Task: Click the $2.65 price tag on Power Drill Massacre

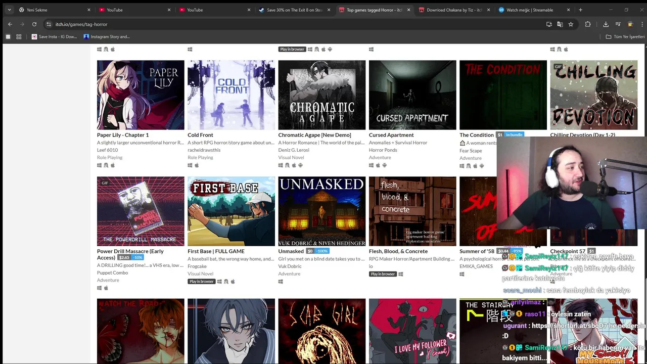Action: 124,258
